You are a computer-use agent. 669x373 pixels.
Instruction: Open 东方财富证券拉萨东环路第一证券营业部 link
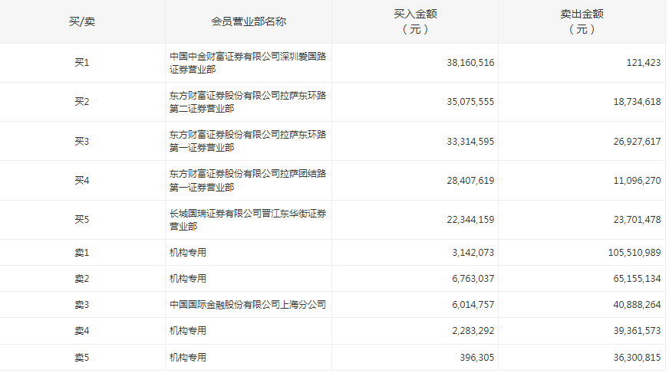coord(248,141)
